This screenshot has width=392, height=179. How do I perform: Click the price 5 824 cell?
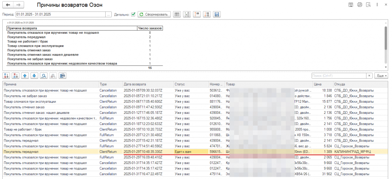tap(323, 146)
